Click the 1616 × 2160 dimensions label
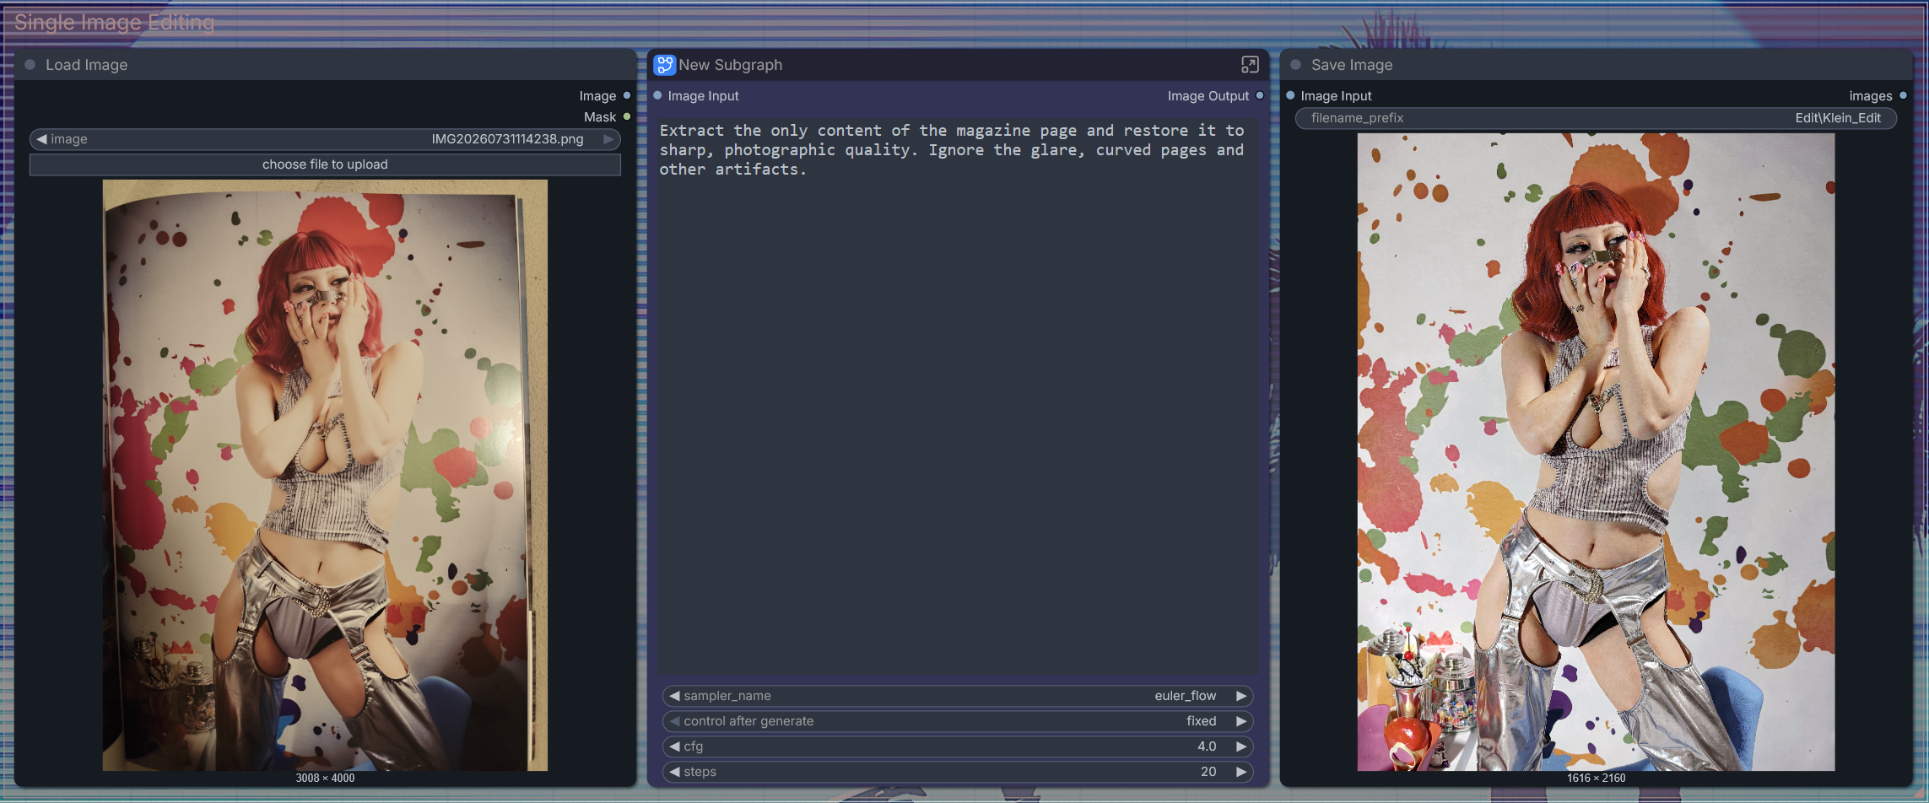 [x=1596, y=778]
